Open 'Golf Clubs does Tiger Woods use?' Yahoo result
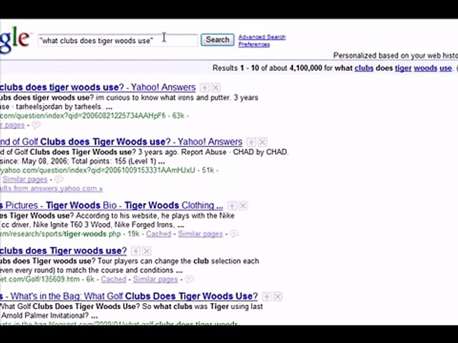 coord(121,142)
